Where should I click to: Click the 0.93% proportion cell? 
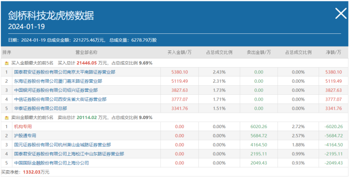click(x=298, y=163)
